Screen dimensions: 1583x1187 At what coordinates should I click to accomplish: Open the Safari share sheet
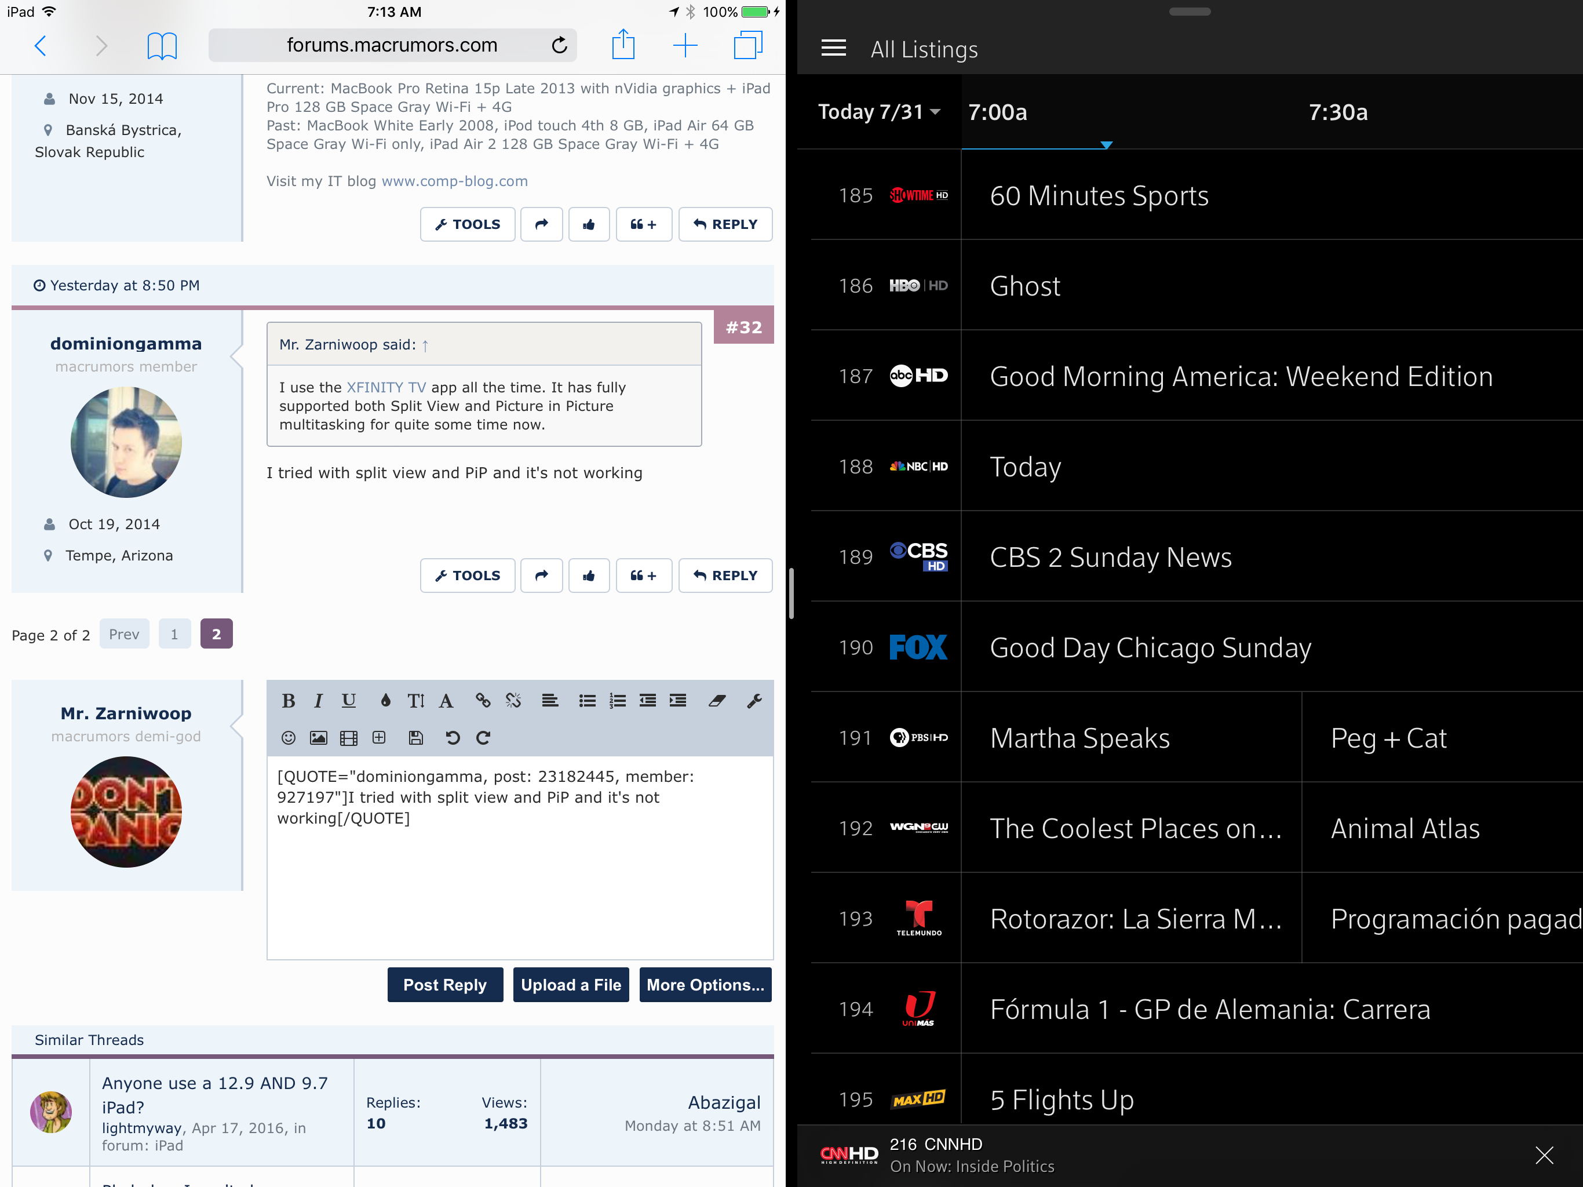tap(623, 45)
